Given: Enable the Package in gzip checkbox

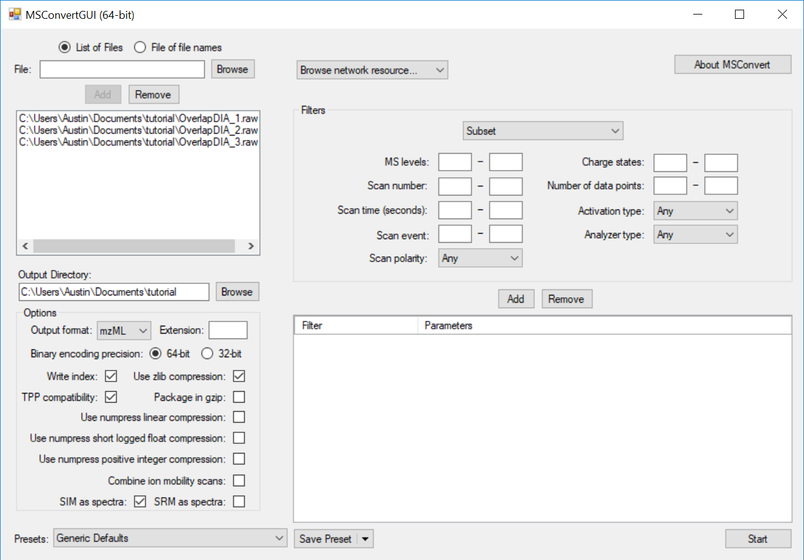Looking at the screenshot, I should tap(239, 397).
